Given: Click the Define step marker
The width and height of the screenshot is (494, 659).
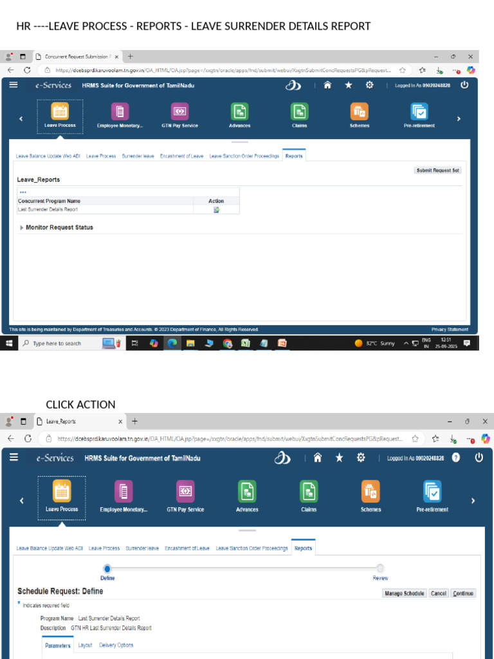Looking at the screenshot, I should pos(107,569).
